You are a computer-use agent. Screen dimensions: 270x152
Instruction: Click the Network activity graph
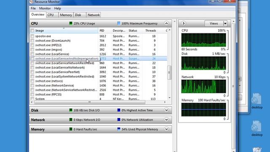click(x=203, y=86)
